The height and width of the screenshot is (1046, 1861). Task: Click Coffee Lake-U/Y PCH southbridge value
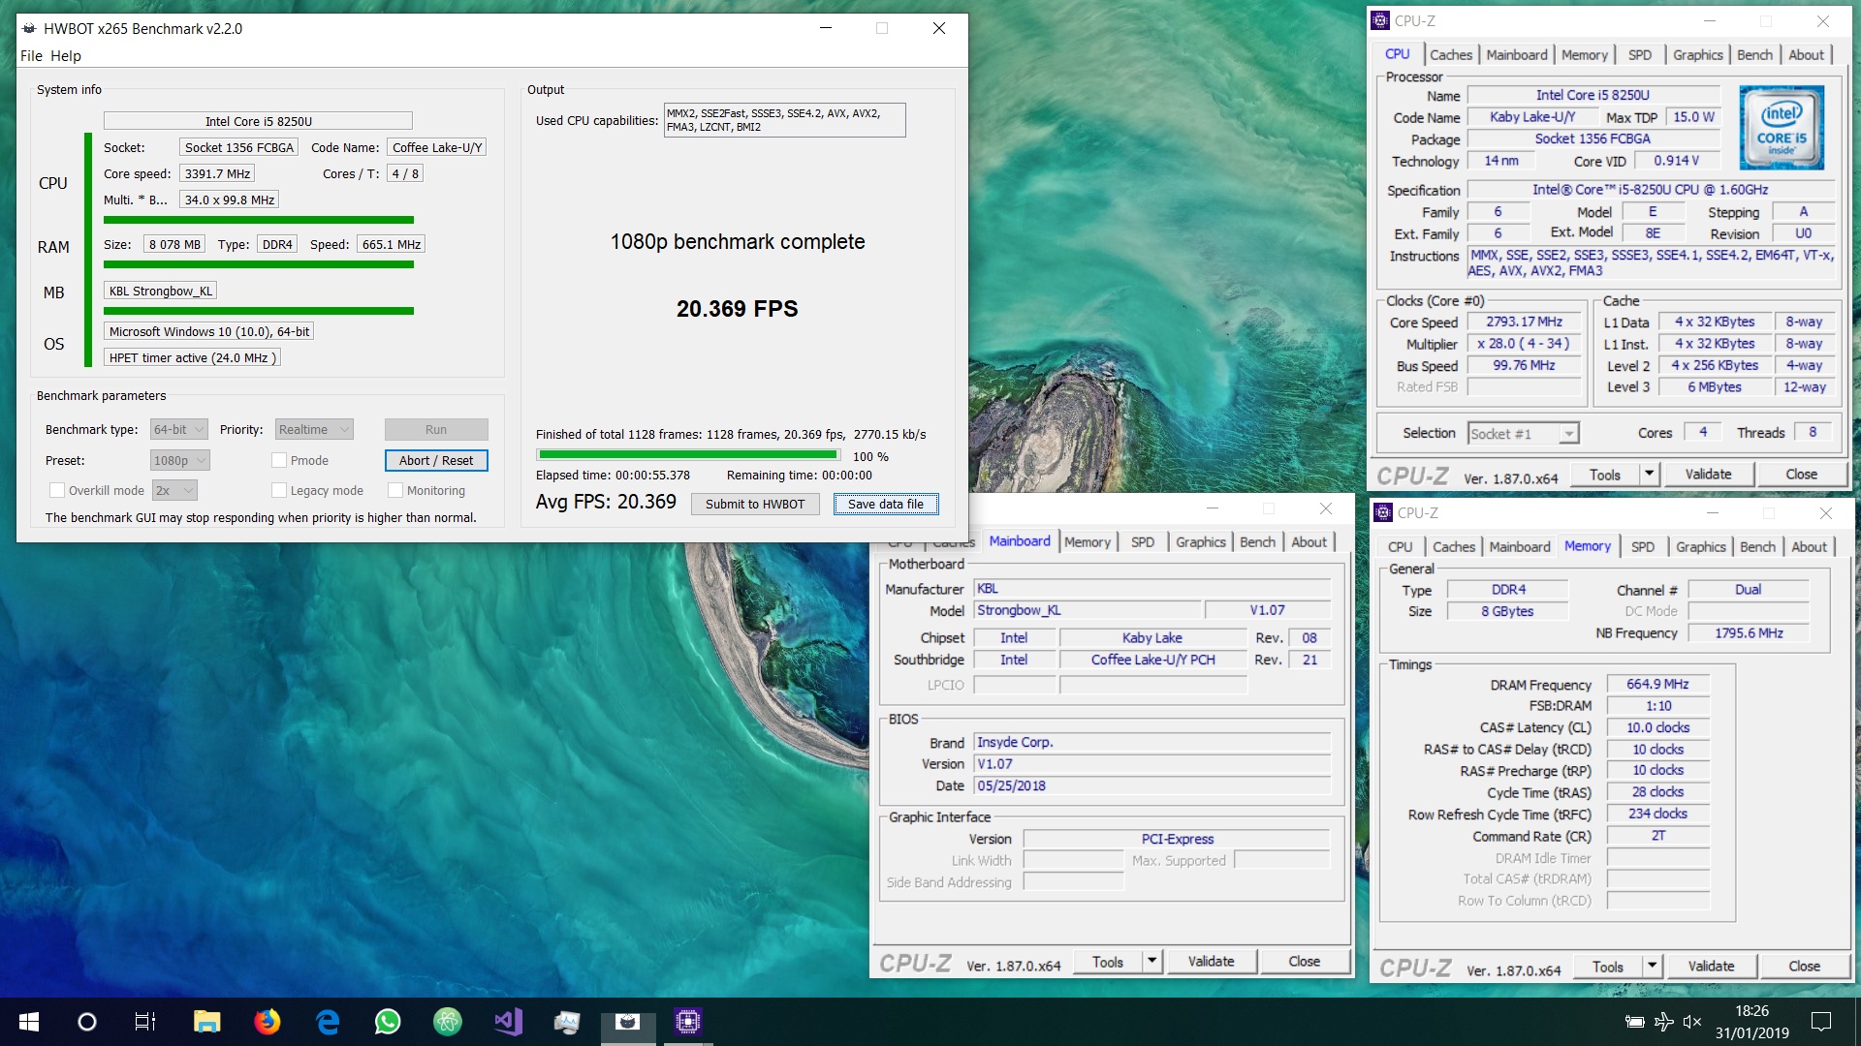(1152, 660)
